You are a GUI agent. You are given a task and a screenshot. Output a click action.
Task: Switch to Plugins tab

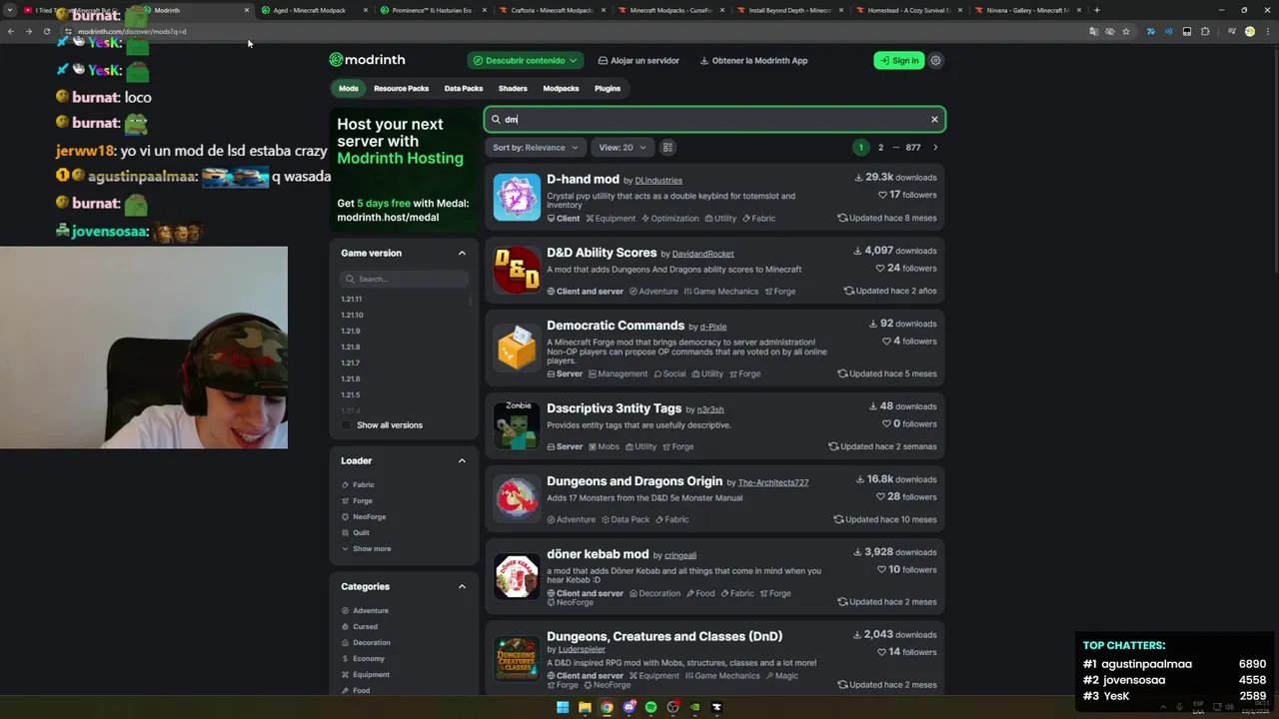coord(608,88)
